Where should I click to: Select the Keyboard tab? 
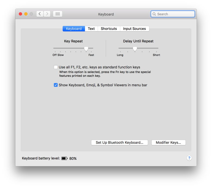tap(74, 29)
